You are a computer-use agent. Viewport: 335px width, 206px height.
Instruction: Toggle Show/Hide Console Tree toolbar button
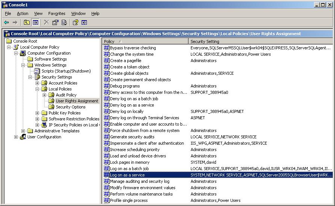(35, 23)
